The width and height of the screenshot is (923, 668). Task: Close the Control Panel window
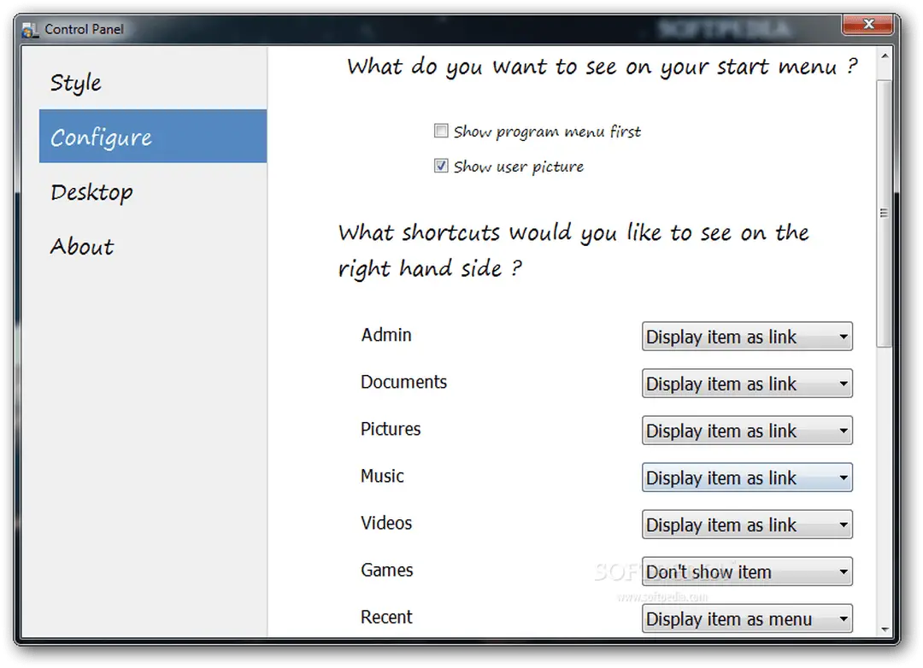[867, 26]
